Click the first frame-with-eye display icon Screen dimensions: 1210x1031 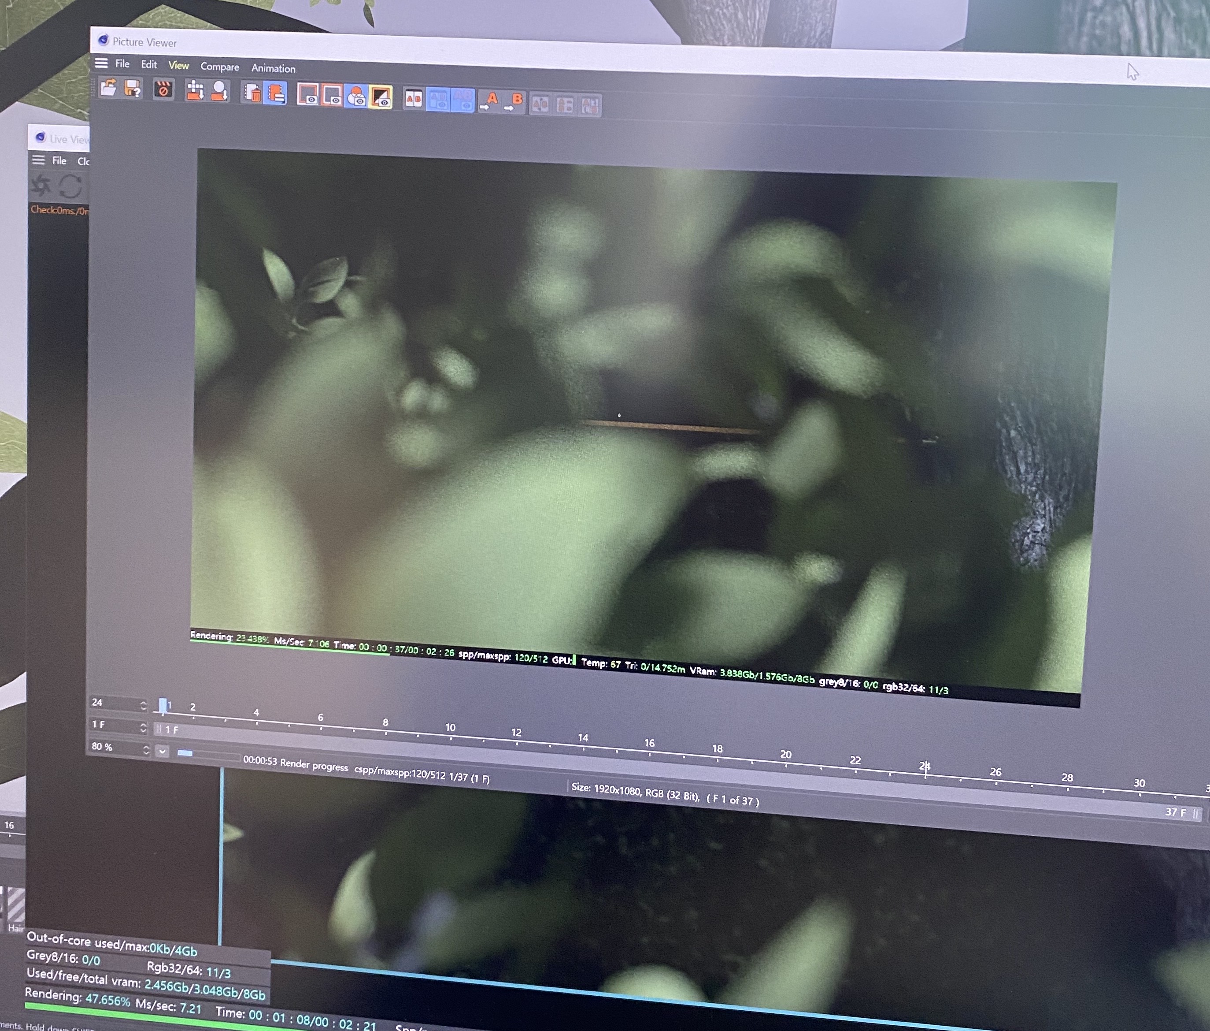point(308,95)
